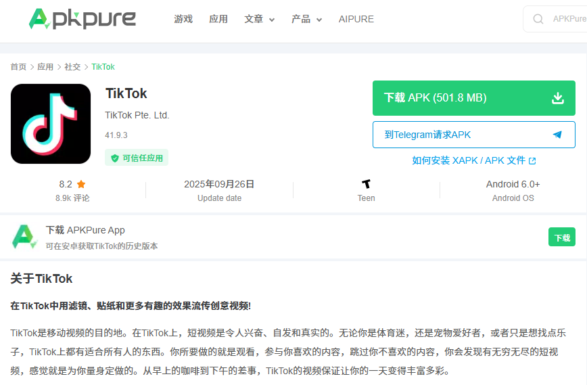Click the TikTok app icon thumbnail
587x385 pixels.
51,124
